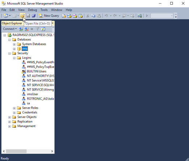
Task: Select the rms database
Action: click(25, 49)
